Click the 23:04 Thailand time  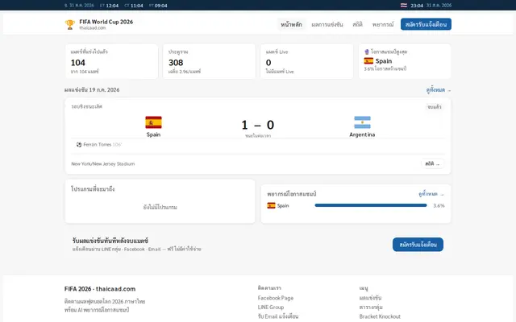pyautogui.click(x=417, y=6)
